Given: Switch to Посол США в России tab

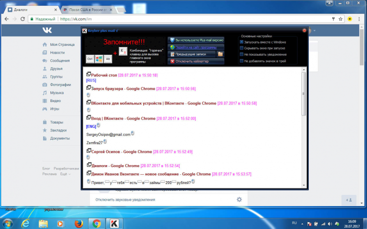Looking at the screenshot, I should point(88,10).
